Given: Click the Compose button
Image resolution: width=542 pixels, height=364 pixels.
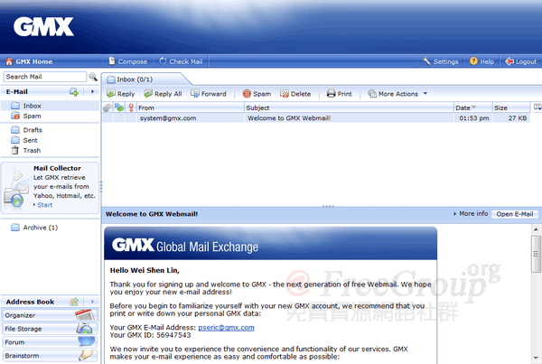Looking at the screenshot, I should click(128, 61).
